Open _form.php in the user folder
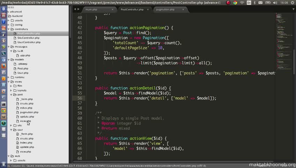 coord(26,134)
